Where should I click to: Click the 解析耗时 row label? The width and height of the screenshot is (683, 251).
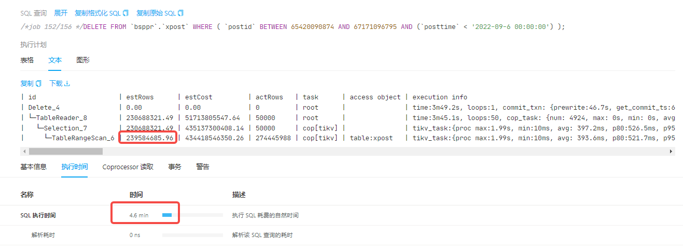[x=43, y=235]
